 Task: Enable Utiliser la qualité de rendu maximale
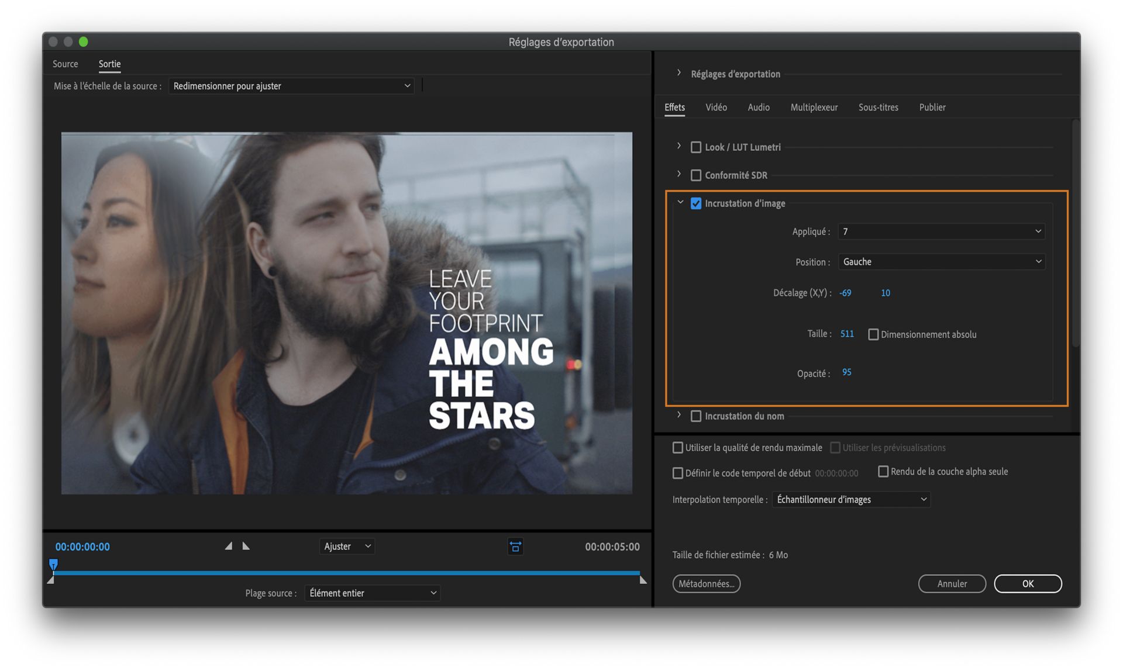[677, 448]
